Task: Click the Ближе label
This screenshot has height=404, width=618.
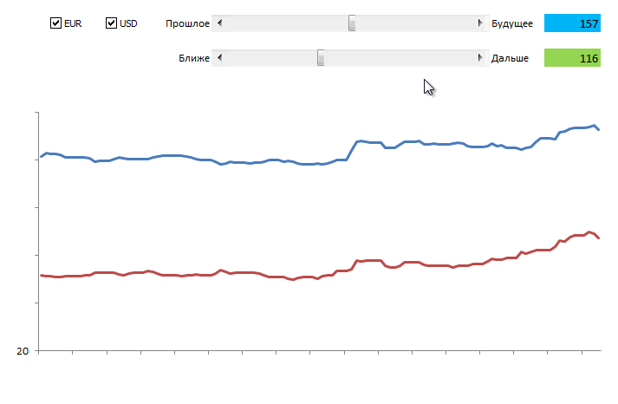Action: coord(194,58)
